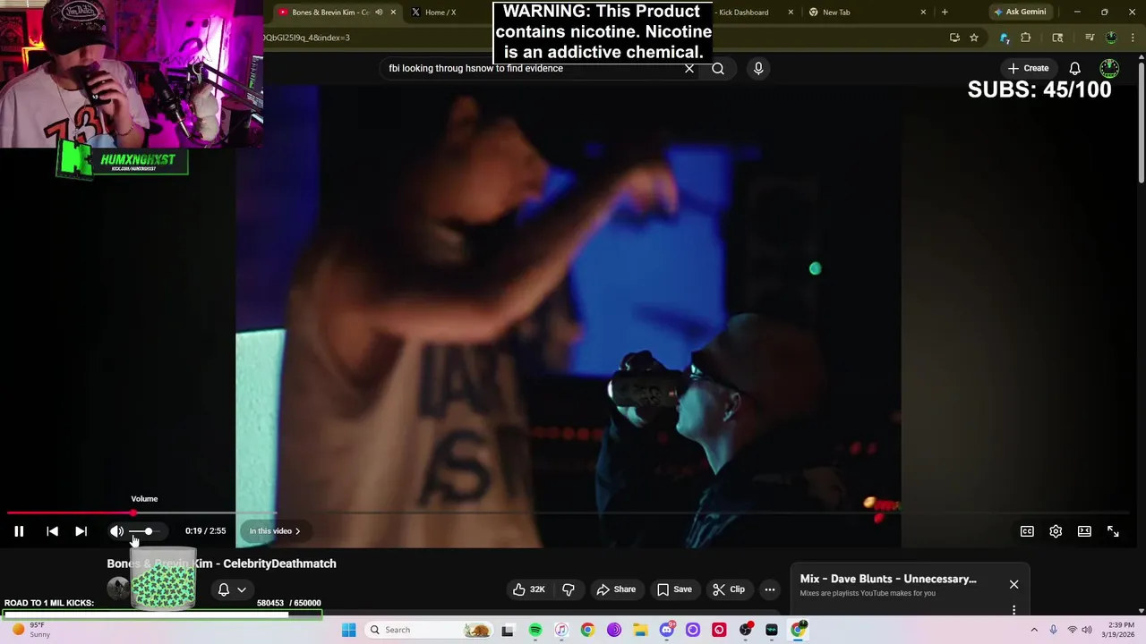The image size is (1146, 644).
Task: Click the Share button
Action: pos(616,589)
